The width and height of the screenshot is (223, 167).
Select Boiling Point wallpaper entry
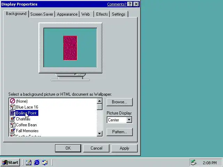coord(26,113)
